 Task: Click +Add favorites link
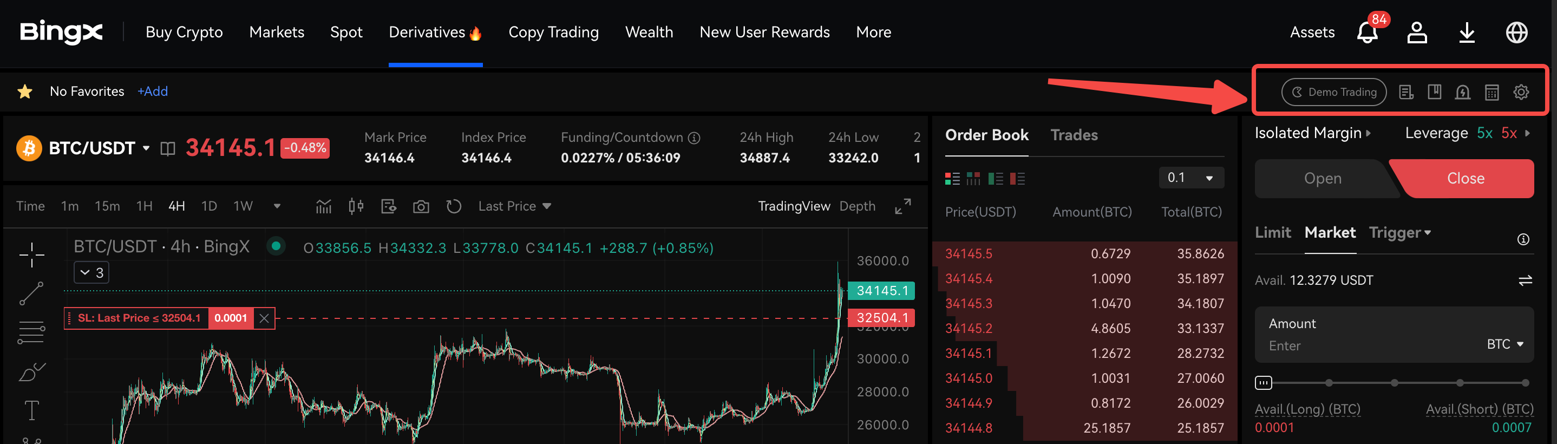coord(152,92)
